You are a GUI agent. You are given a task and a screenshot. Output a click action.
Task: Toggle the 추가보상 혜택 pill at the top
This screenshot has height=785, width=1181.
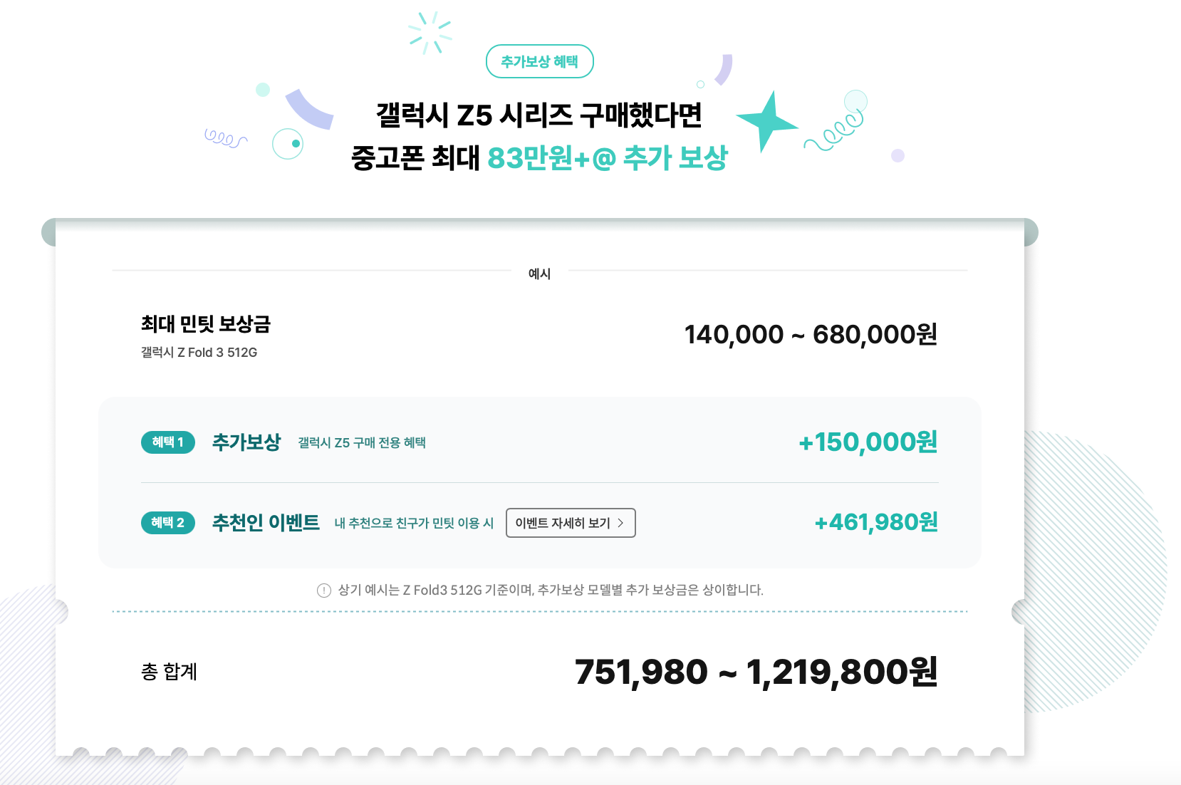coord(539,62)
